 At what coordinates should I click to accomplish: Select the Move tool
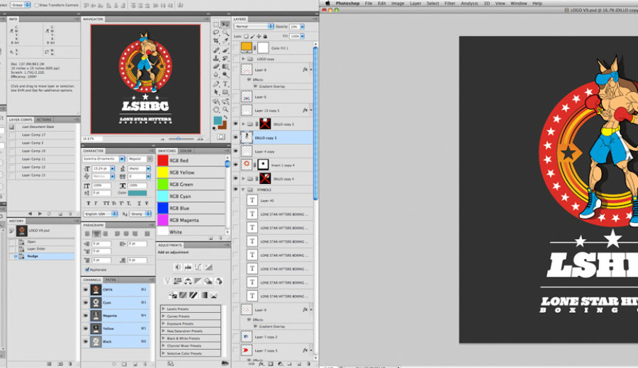pos(225,25)
